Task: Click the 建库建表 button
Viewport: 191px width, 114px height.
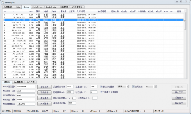Action: tap(44, 98)
